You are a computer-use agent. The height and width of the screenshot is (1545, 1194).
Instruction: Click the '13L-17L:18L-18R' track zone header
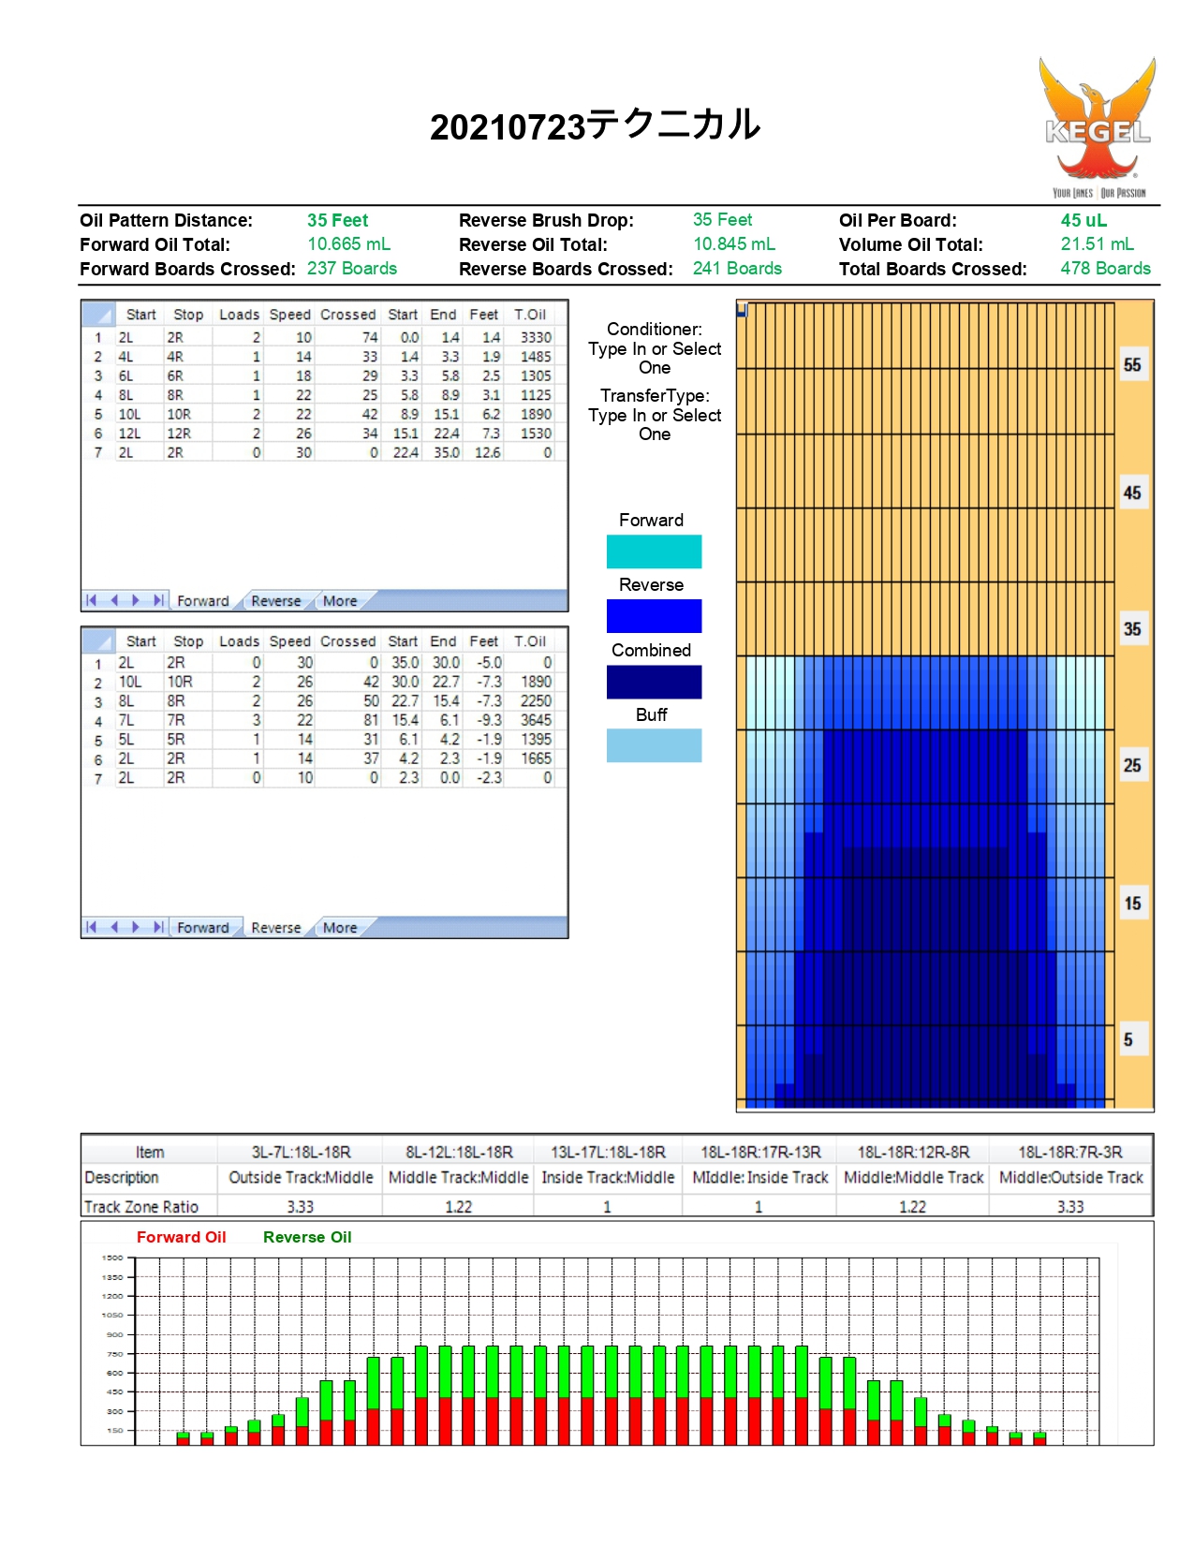[x=608, y=1153]
